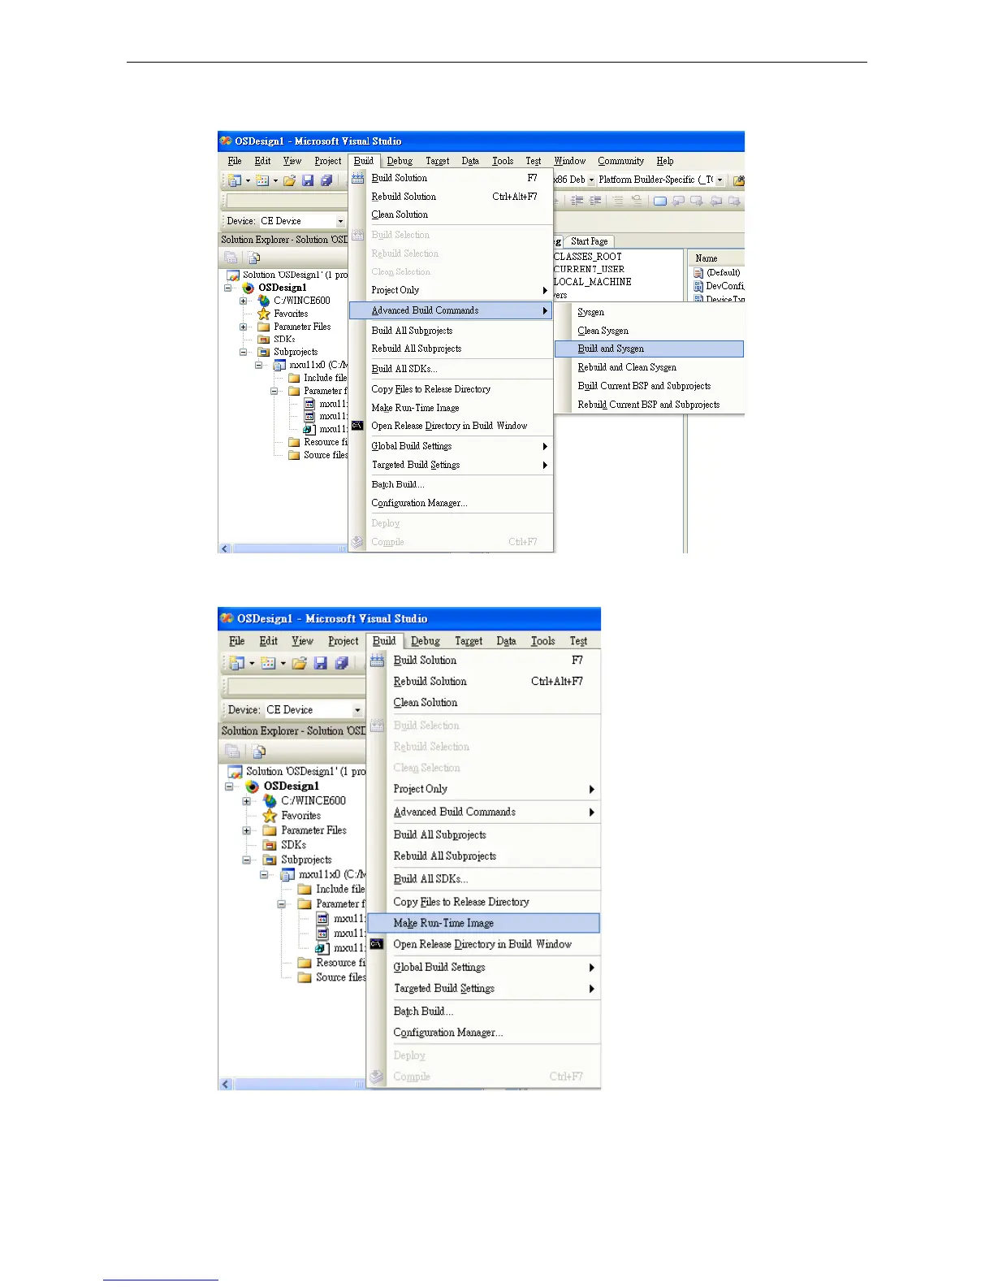This screenshot has width=994, height=1287.
Task: Click Add New Item icon in upper screenshot
Action: pos(262,180)
